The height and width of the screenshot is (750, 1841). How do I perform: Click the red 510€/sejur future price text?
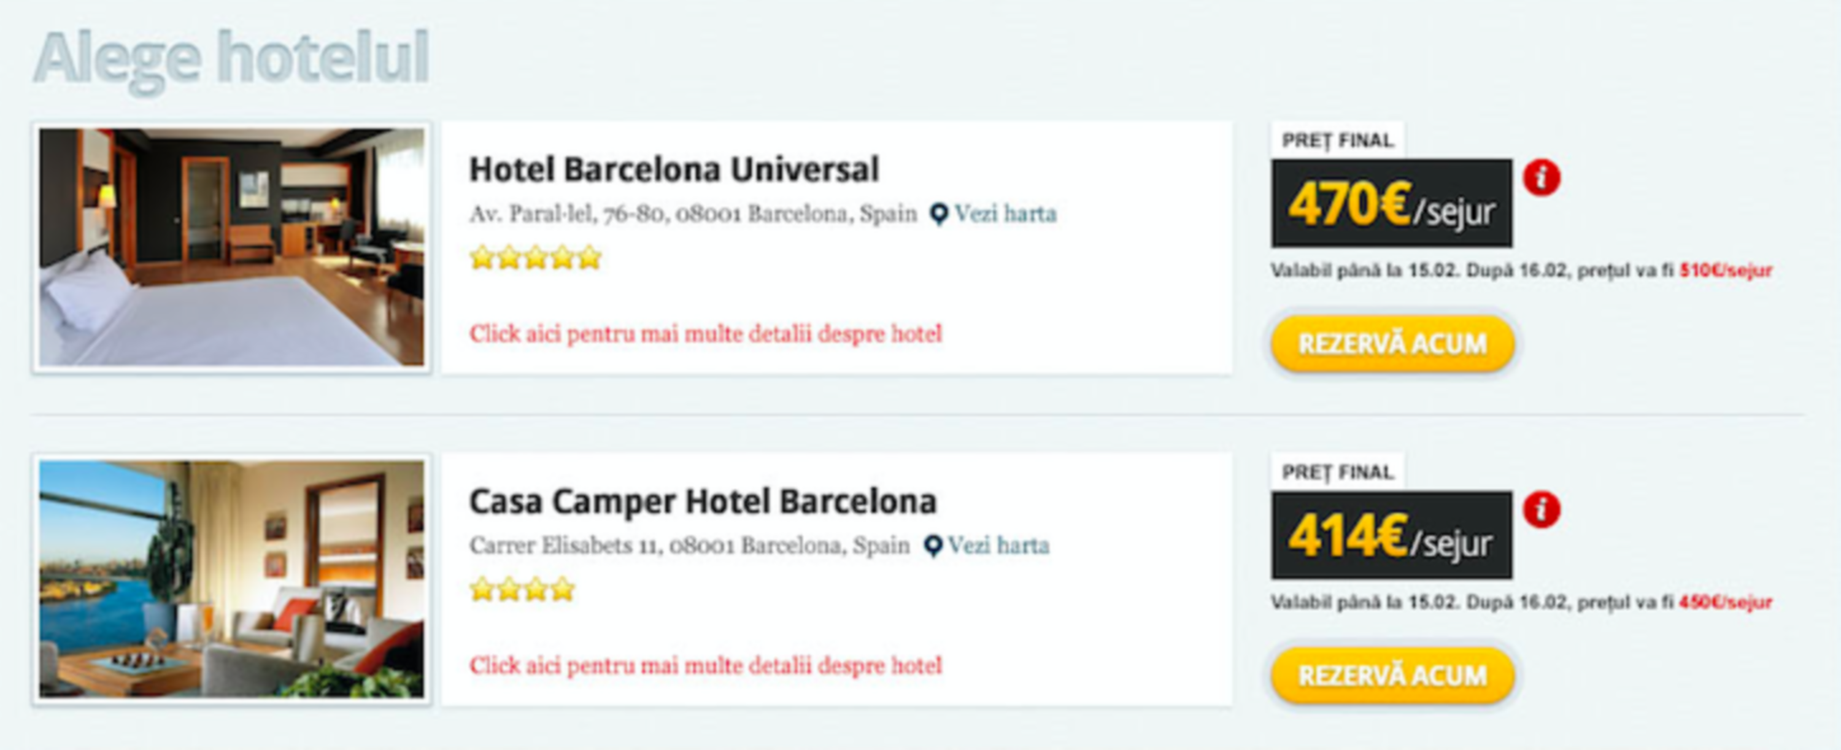1725,271
